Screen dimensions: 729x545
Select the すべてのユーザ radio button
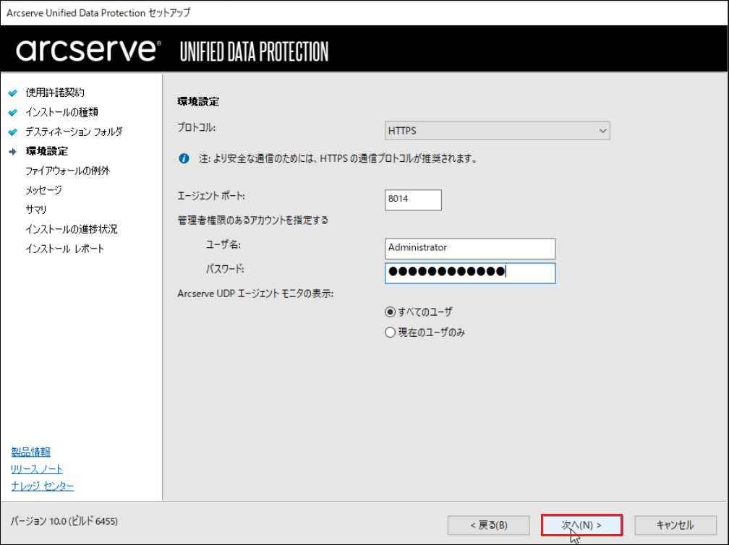[390, 312]
